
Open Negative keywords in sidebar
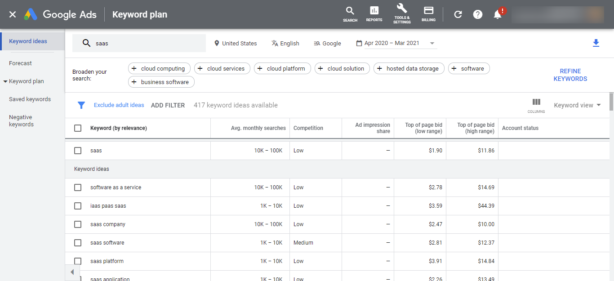click(21, 121)
